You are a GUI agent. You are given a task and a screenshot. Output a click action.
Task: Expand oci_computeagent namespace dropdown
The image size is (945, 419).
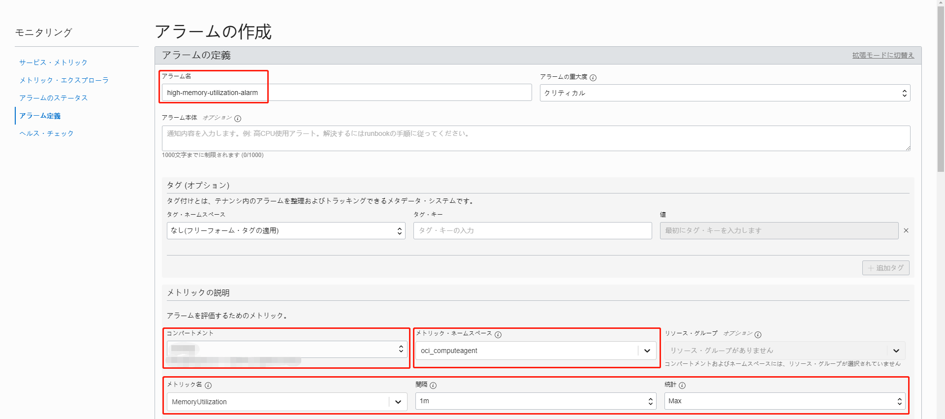pyautogui.click(x=647, y=351)
